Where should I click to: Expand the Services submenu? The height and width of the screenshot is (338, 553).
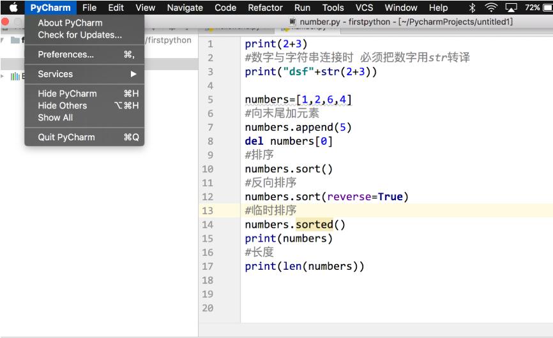click(x=84, y=74)
